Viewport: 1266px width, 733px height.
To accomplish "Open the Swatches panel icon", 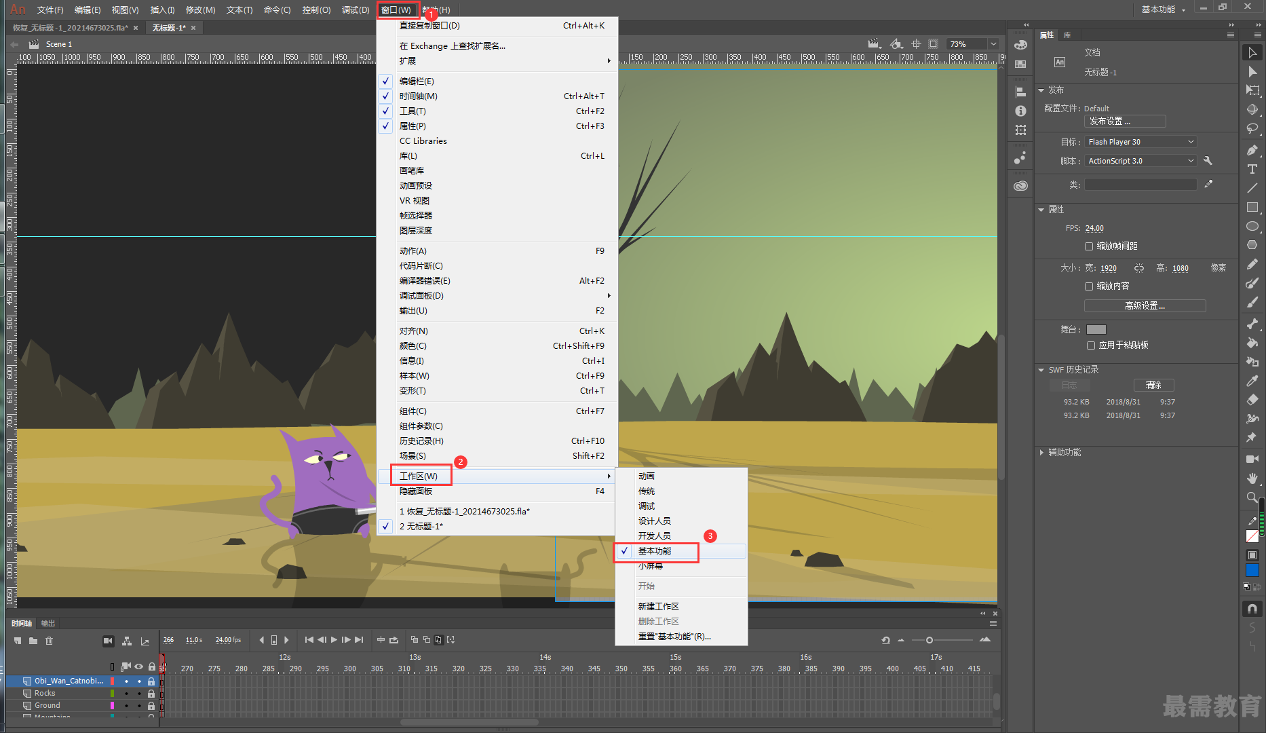I will pyautogui.click(x=1020, y=64).
